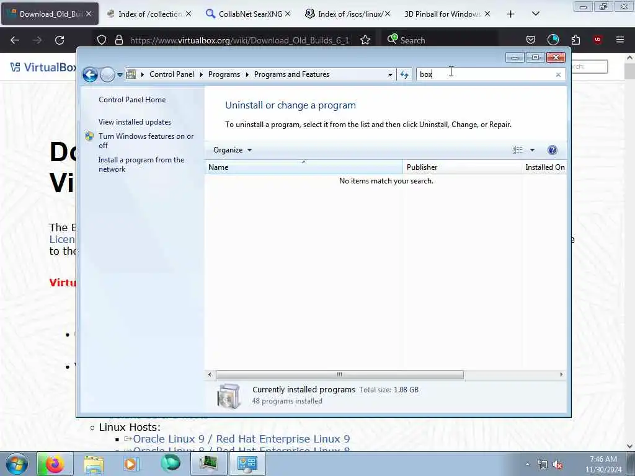This screenshot has width=635, height=476.
Task: Click horizontal scrollbar right arrow
Action: tap(561, 374)
